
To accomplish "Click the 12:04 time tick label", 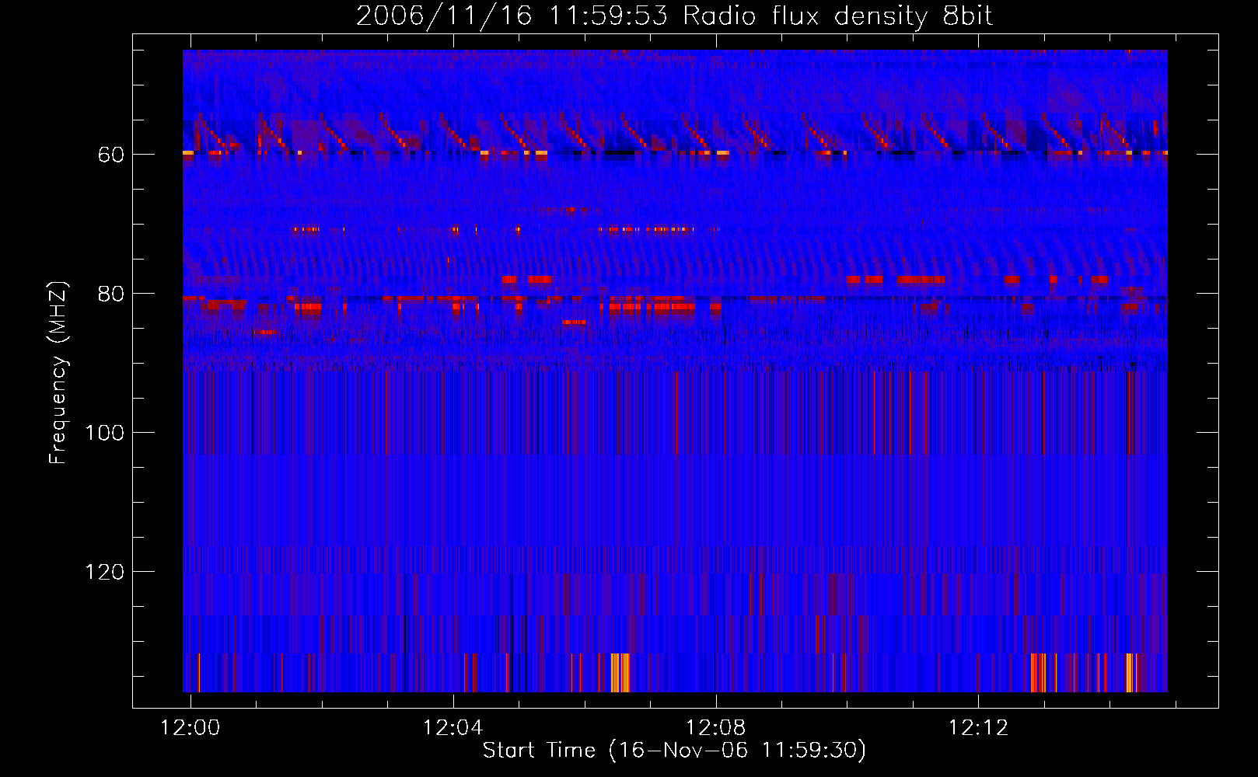I will [453, 728].
